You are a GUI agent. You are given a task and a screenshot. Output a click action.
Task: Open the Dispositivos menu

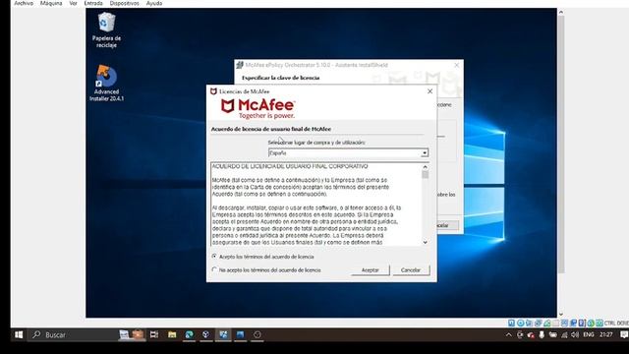125,3
